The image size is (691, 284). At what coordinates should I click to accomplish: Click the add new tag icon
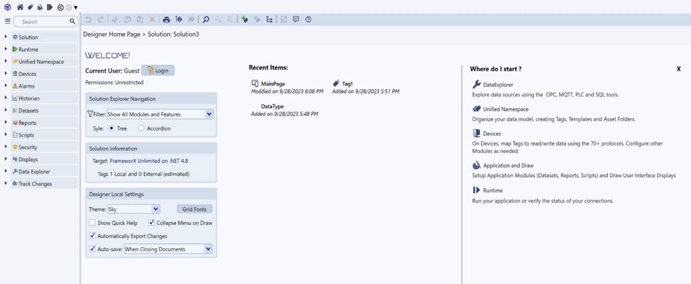(x=245, y=20)
